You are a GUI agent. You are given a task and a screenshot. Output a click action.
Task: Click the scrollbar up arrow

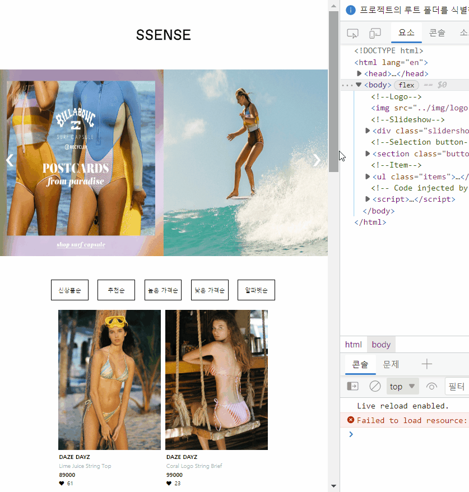pos(333,6)
